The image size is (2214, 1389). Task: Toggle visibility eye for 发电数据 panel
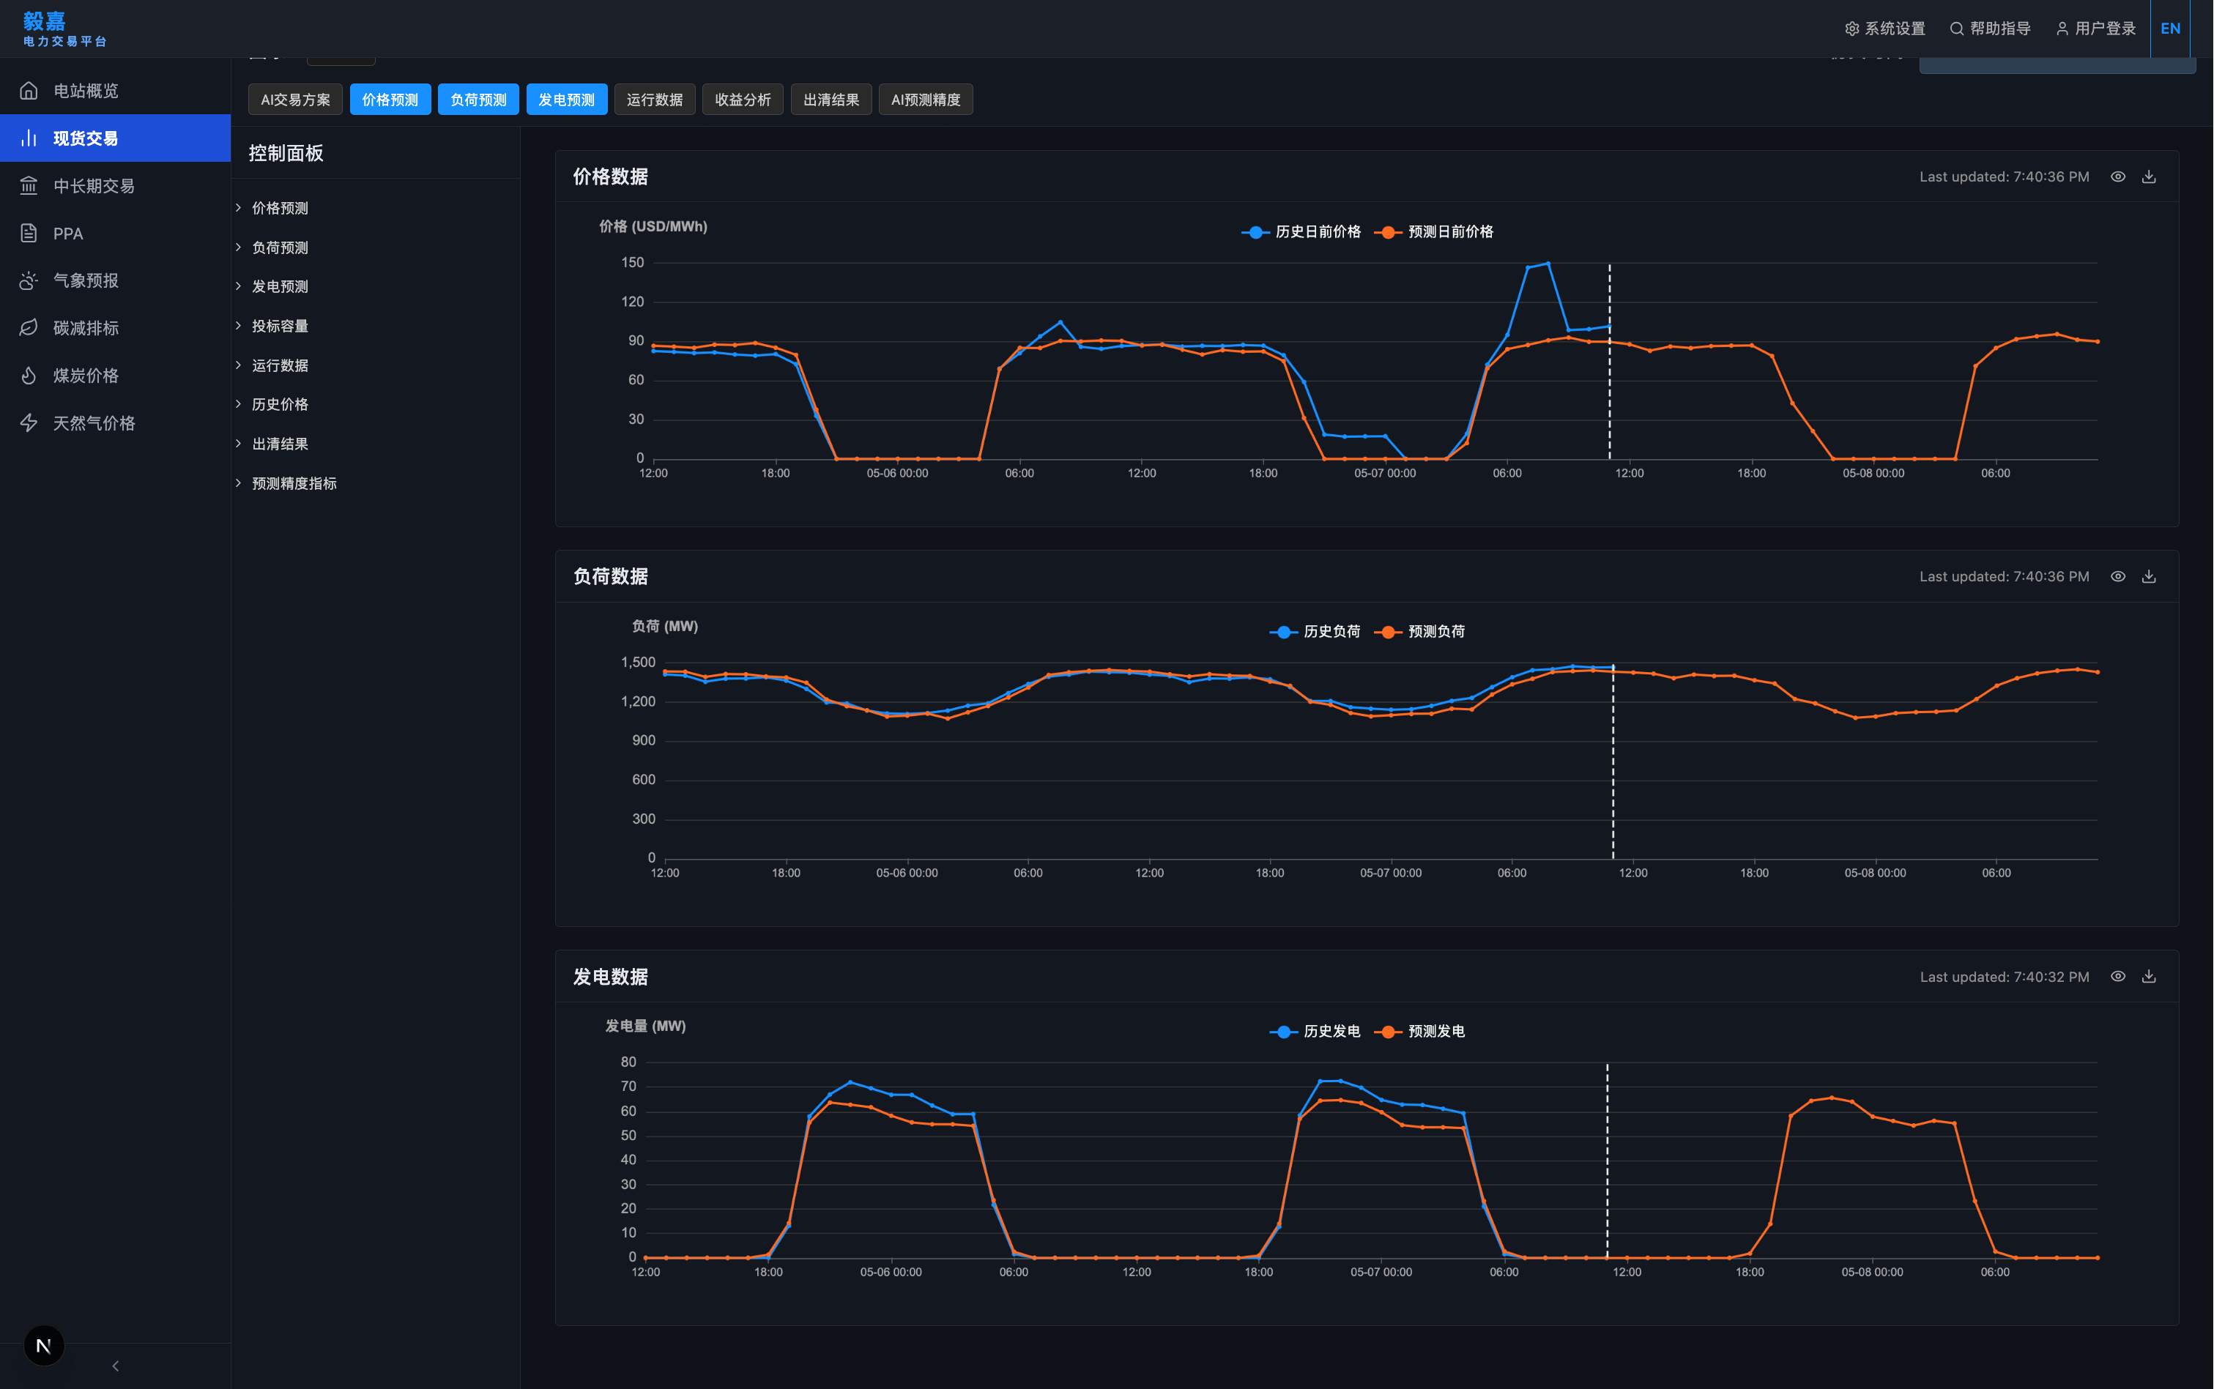tap(2117, 975)
